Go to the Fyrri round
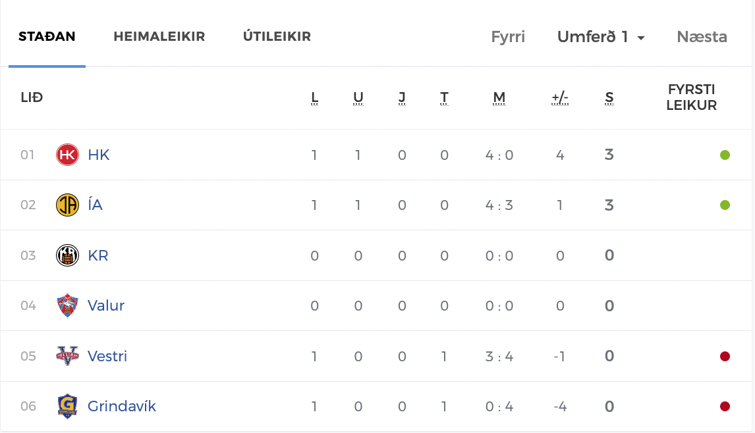Image resolution: width=755 pixels, height=433 pixels. click(508, 37)
